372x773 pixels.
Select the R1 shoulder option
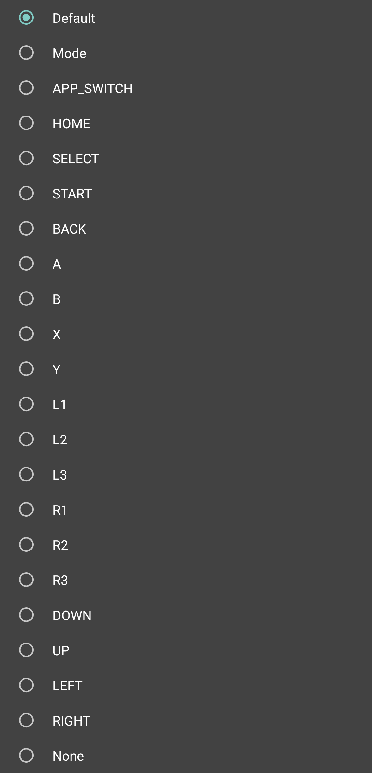point(26,510)
